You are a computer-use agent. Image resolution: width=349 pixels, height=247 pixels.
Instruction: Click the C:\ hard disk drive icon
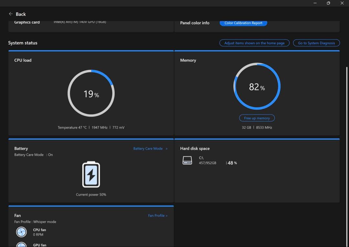click(x=187, y=160)
